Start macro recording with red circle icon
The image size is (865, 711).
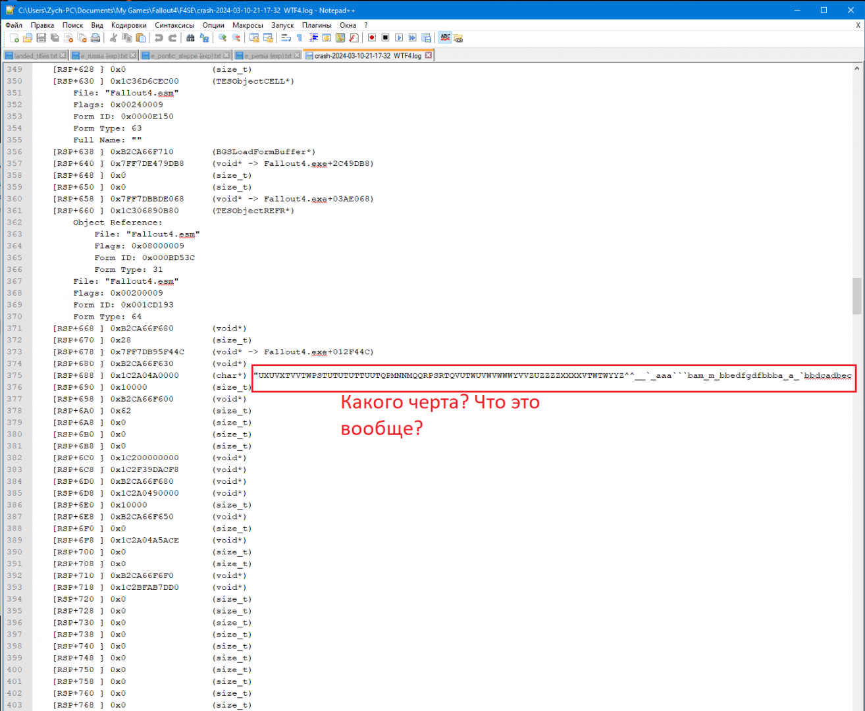tap(372, 38)
